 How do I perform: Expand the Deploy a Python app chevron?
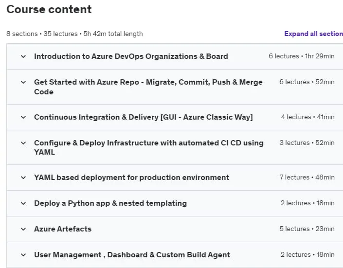point(23,203)
